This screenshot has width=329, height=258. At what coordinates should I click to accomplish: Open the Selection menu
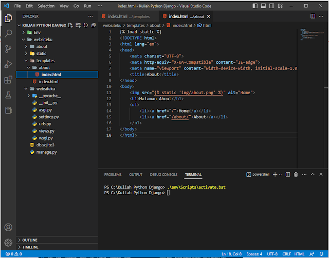pyautogui.click(x=46, y=6)
